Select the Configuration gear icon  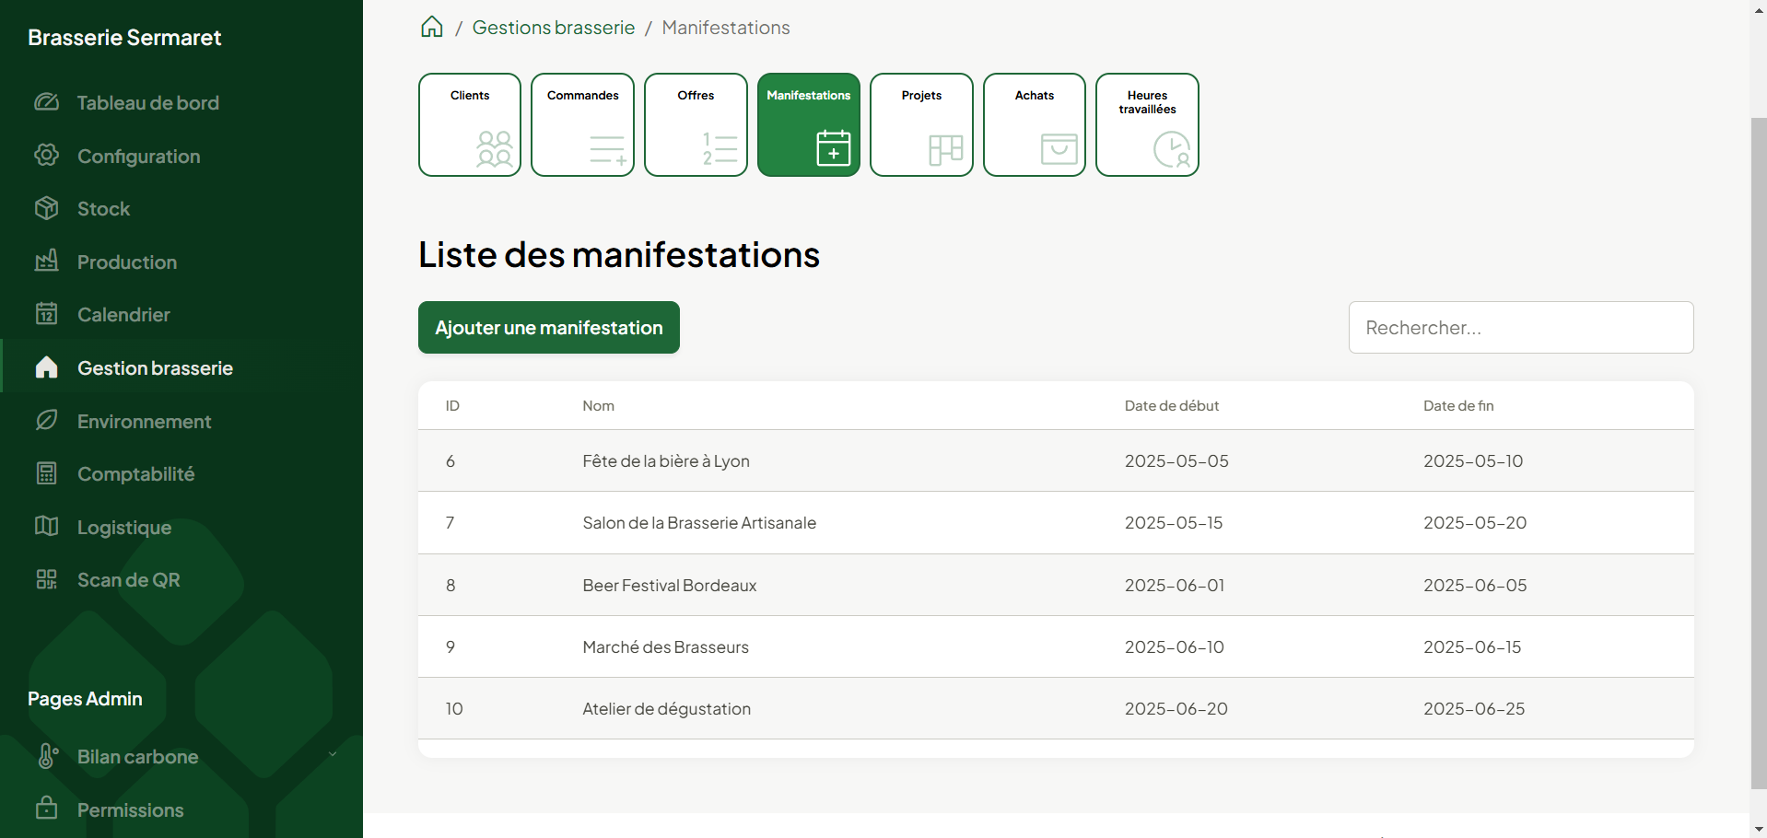coord(46,155)
